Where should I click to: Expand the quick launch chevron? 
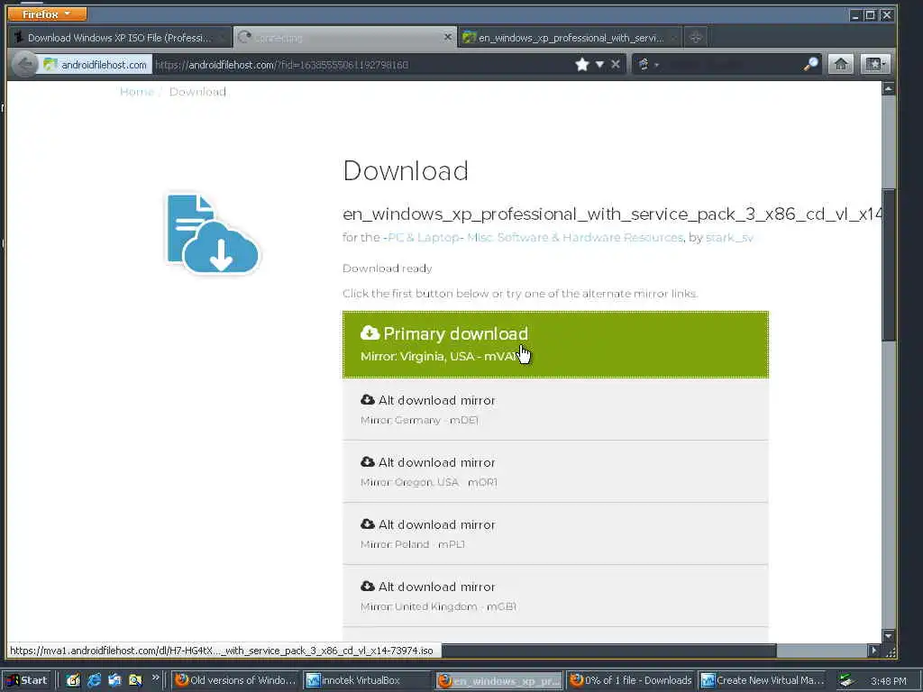(x=155, y=678)
